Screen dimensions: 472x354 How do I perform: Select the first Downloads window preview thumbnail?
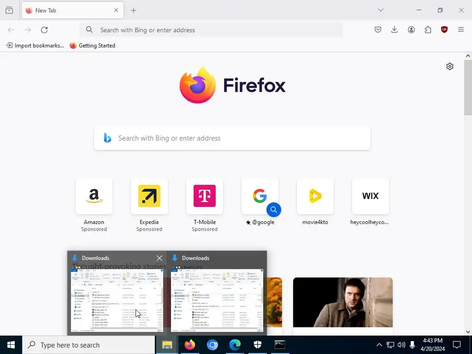[x=117, y=301]
